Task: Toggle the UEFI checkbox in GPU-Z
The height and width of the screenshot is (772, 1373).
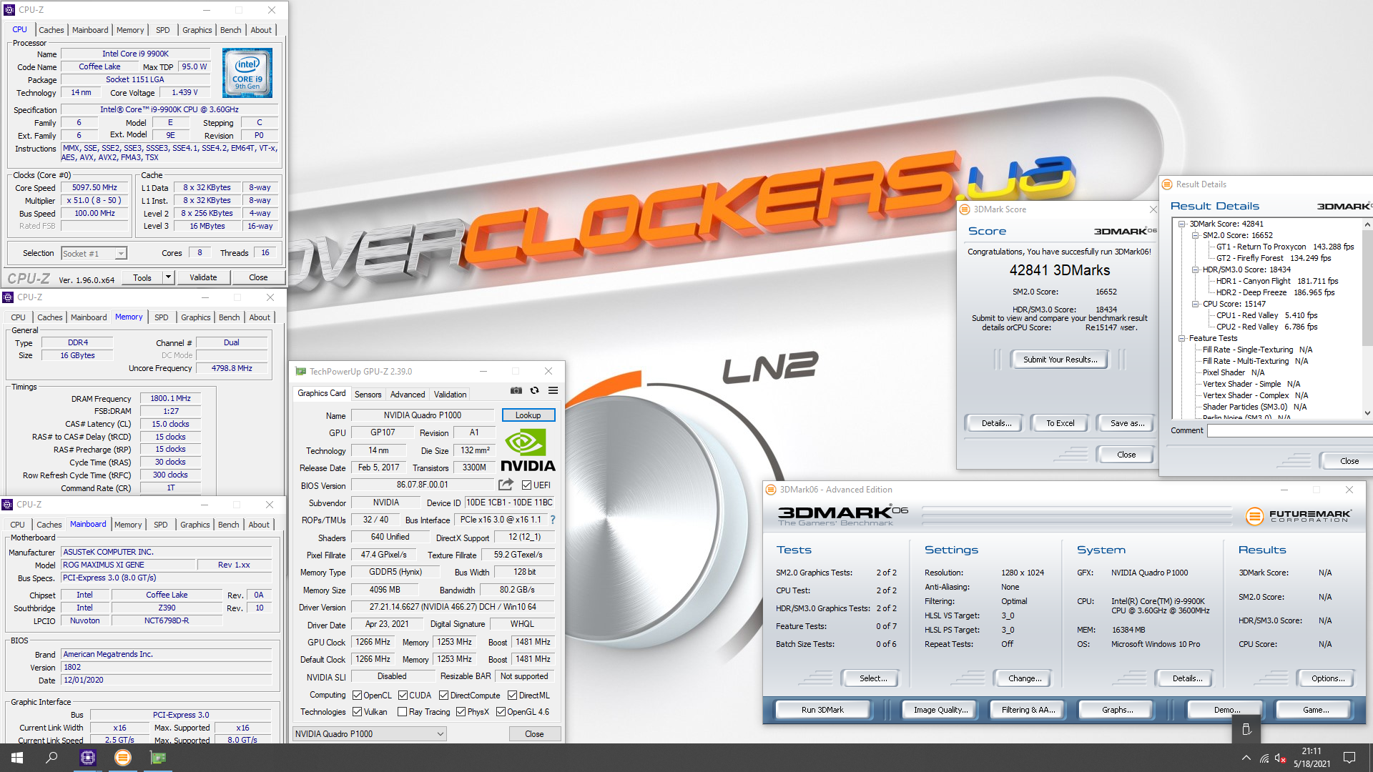Action: click(526, 485)
